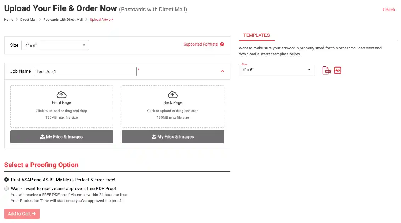Viewport: 401px width, 223px height.
Task: Click the Back Page cloud upload icon
Action: point(173,94)
